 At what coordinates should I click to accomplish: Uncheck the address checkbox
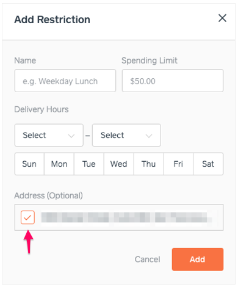pos(27,217)
